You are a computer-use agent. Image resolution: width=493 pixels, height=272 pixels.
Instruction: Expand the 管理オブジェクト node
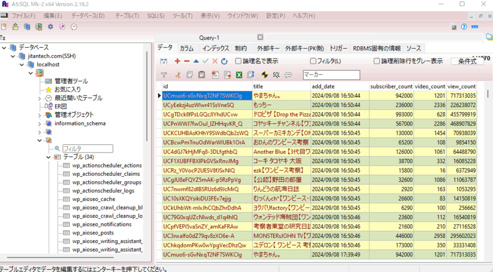(39, 115)
